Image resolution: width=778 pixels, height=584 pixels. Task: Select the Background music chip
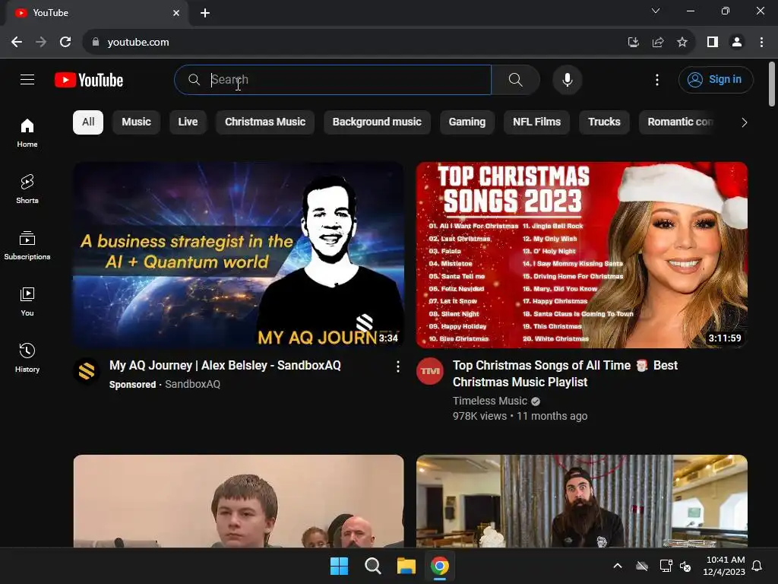click(x=377, y=122)
